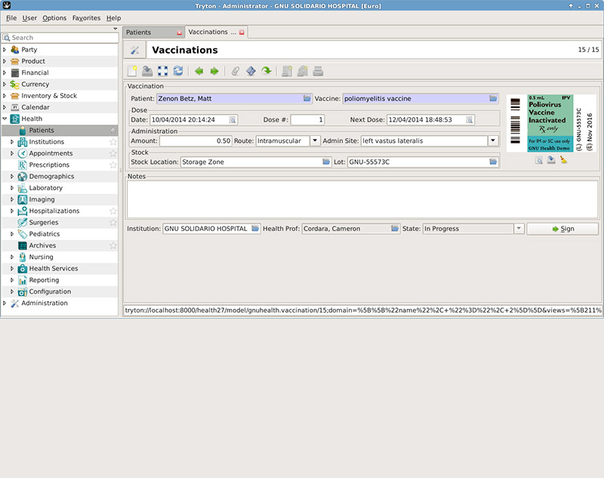
Task: Open the date picker for Next Dose
Action: pos(469,119)
